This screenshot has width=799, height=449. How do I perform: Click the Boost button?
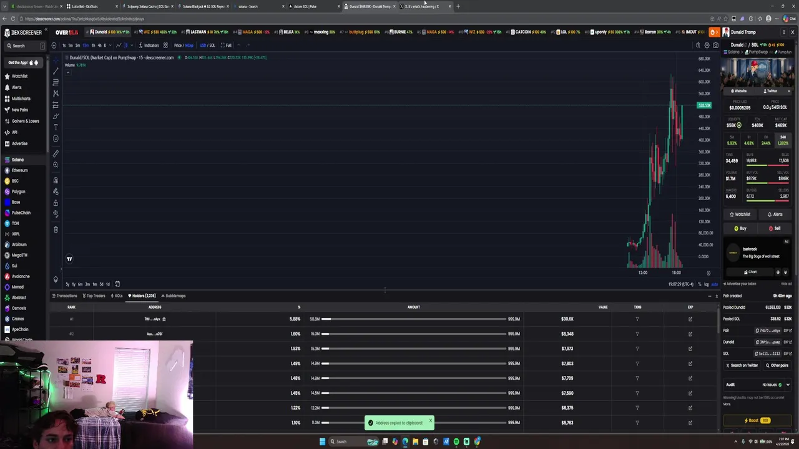point(757,420)
